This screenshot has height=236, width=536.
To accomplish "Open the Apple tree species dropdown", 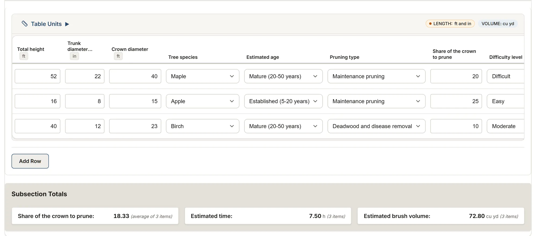I will (203, 101).
